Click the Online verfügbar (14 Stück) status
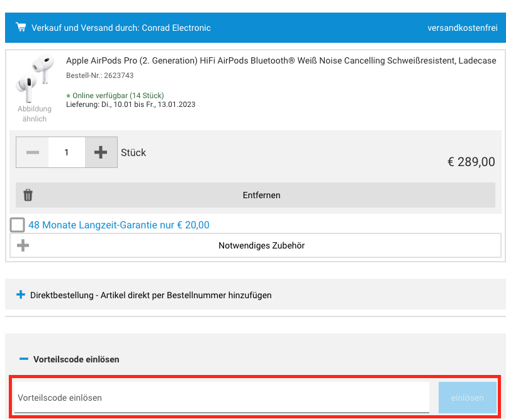This screenshot has height=419, width=506. pos(115,96)
